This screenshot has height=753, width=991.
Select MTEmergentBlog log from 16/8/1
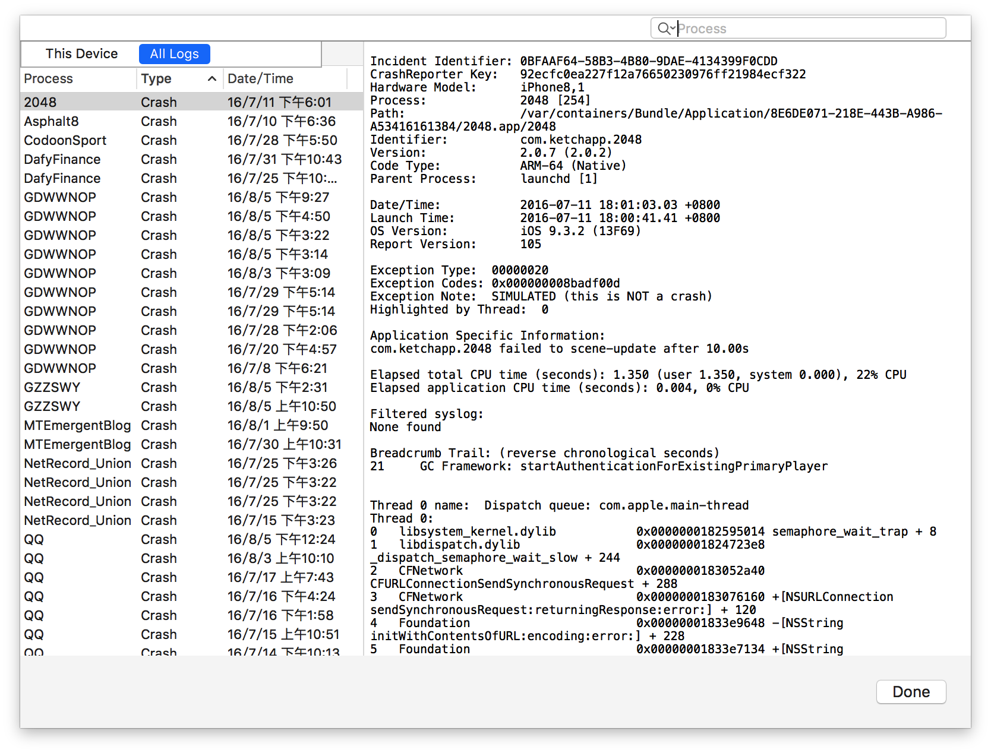coord(191,425)
